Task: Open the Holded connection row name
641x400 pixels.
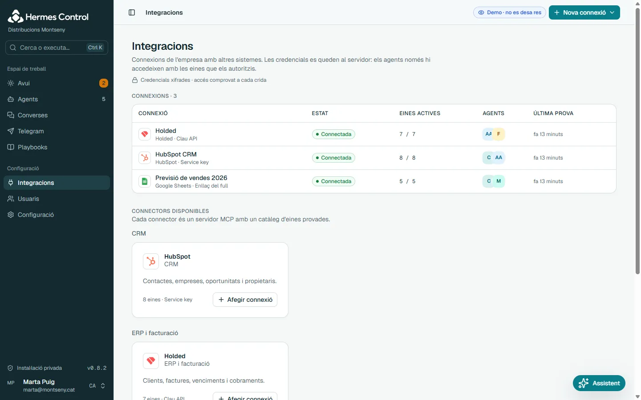Action: tap(166, 131)
